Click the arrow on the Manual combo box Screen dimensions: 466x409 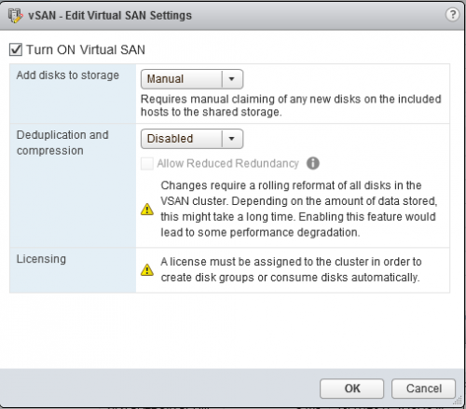[x=231, y=79]
